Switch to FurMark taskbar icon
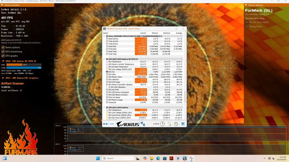Viewport: 289px width, 162px height. pyautogui.click(x=171, y=158)
